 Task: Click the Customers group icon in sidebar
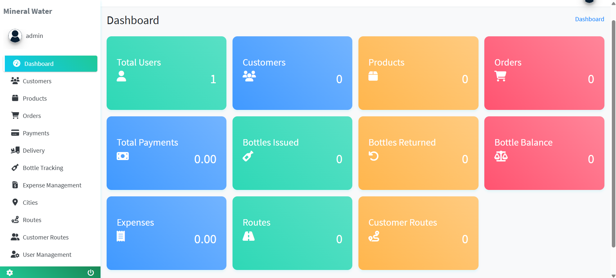click(15, 81)
